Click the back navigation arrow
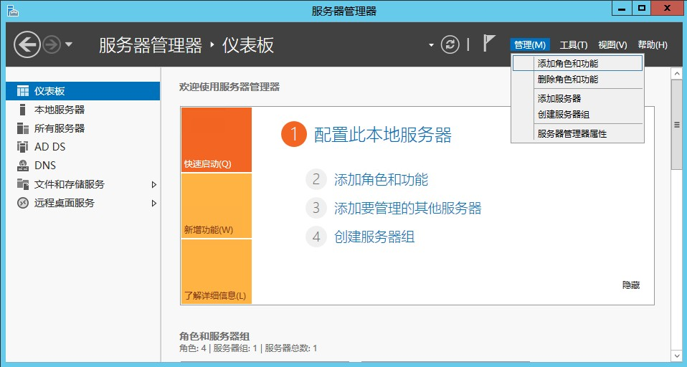687x367 pixels. [x=27, y=44]
